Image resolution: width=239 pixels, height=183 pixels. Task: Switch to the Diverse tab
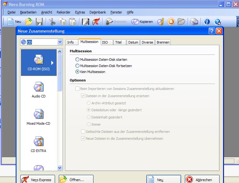tap(147, 42)
